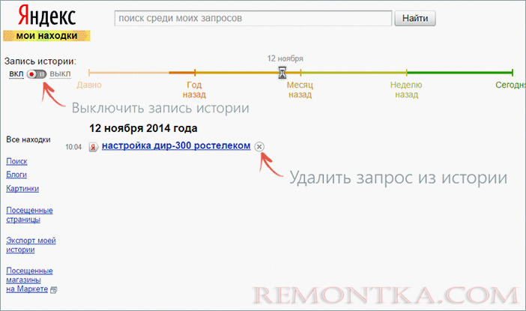Toggle the history recording switch
526x311 pixels.
pos(37,73)
